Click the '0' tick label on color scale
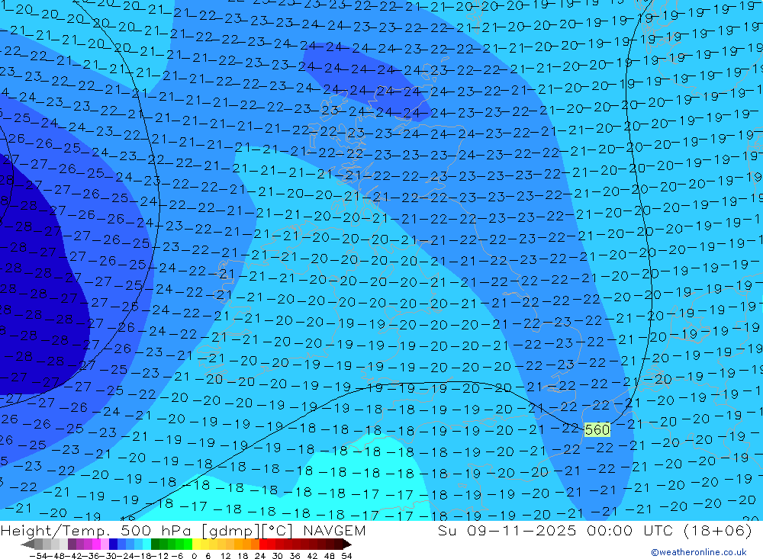The width and height of the screenshot is (763, 559). tap(194, 556)
